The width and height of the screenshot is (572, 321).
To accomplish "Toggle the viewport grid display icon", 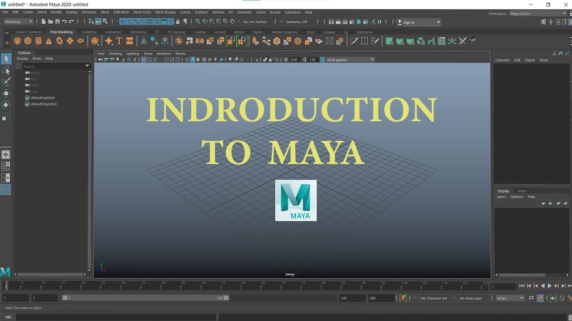I will (x=143, y=60).
